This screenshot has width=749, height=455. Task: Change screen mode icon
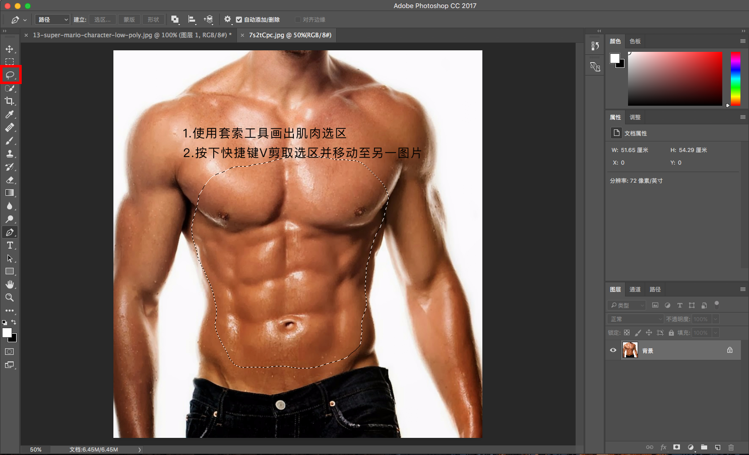(10, 365)
